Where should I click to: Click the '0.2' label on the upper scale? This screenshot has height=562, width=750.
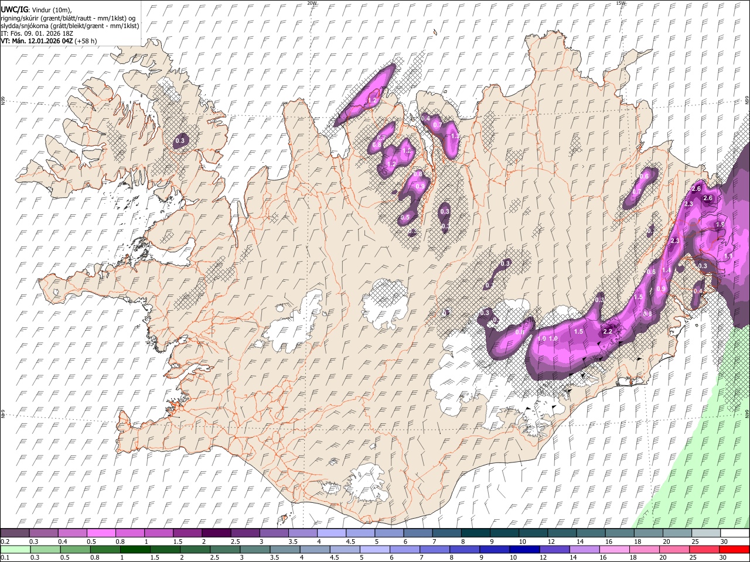tap(5, 542)
